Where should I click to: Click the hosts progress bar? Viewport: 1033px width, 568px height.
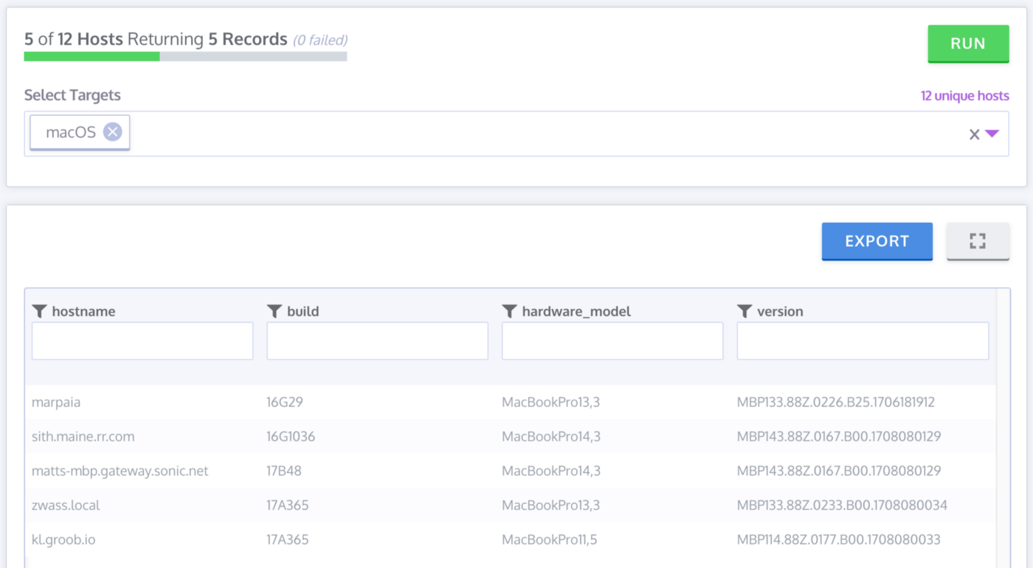tap(184, 56)
